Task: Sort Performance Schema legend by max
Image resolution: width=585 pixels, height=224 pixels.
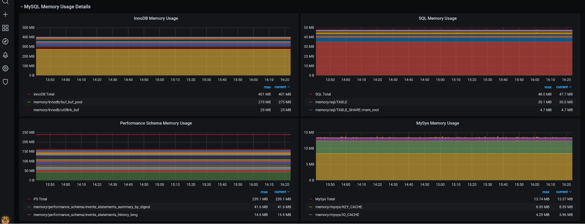Action: 264,192
